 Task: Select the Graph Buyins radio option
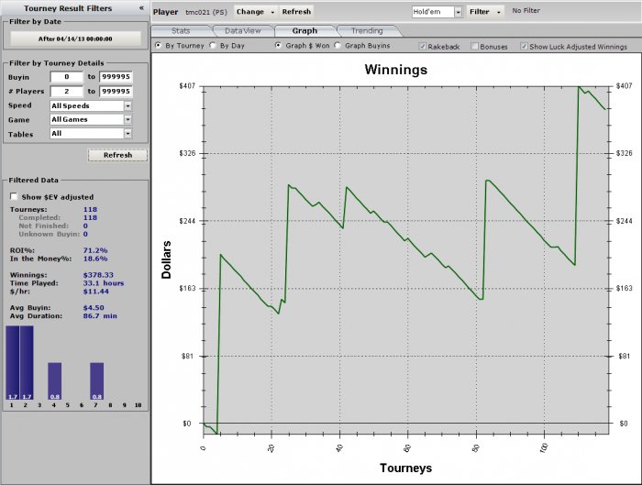338,45
